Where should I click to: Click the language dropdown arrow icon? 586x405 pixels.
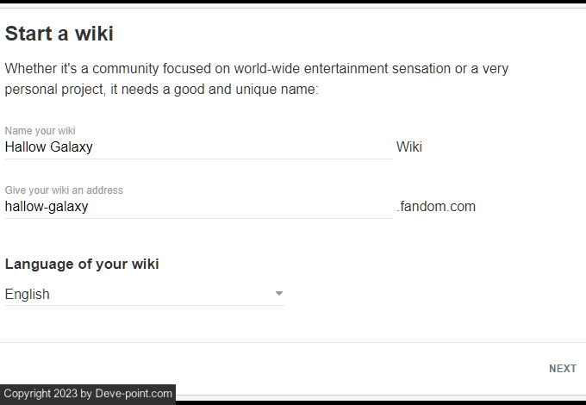[279, 294]
